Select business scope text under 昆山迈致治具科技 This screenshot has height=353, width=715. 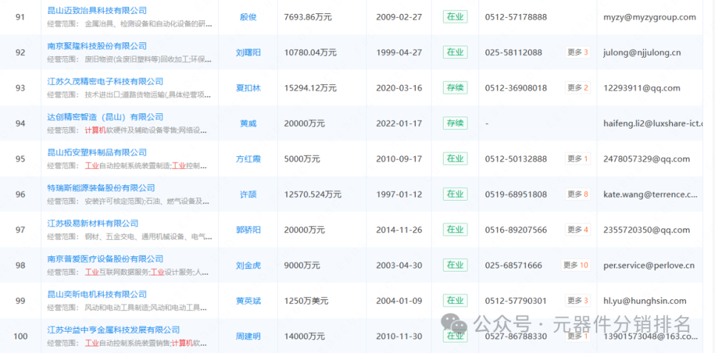pyautogui.click(x=130, y=23)
